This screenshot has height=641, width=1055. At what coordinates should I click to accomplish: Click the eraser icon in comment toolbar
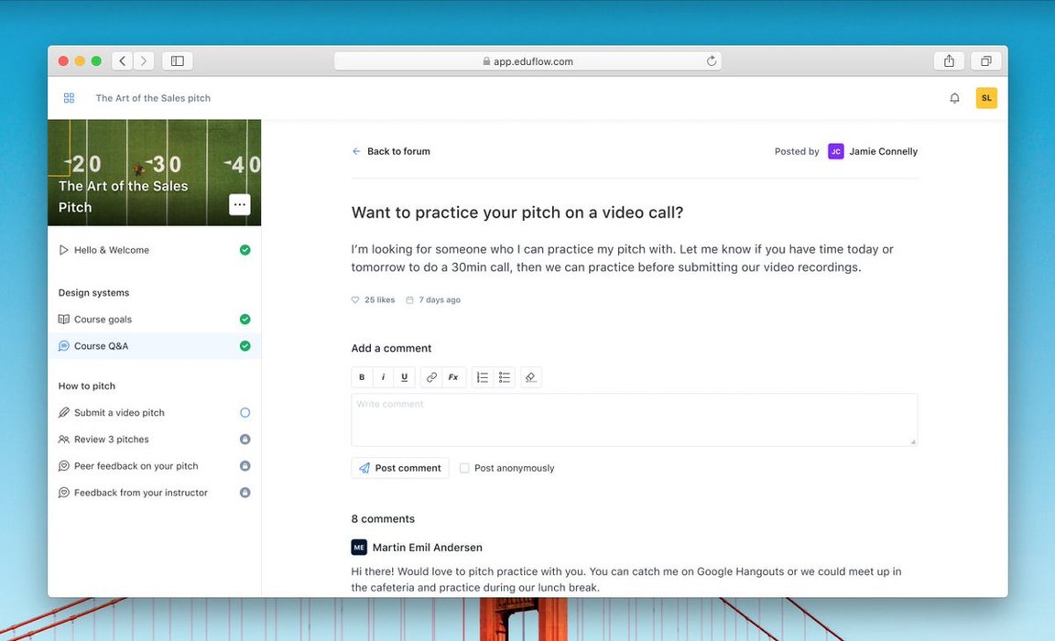click(x=531, y=376)
